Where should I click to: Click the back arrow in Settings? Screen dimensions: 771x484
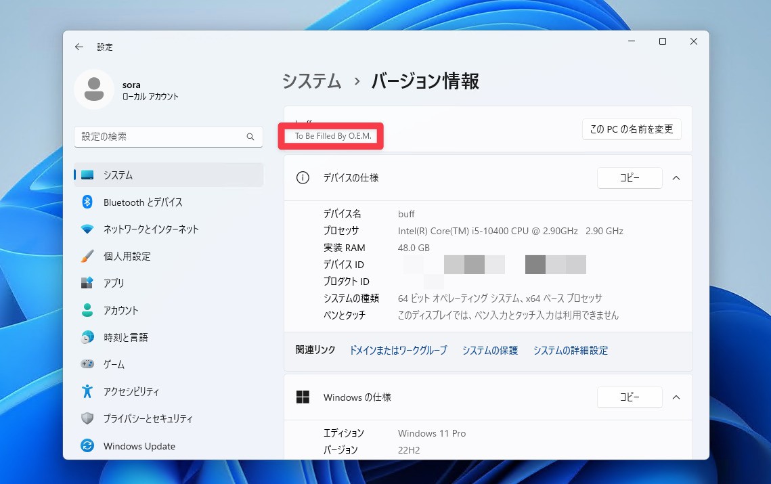tap(79, 47)
